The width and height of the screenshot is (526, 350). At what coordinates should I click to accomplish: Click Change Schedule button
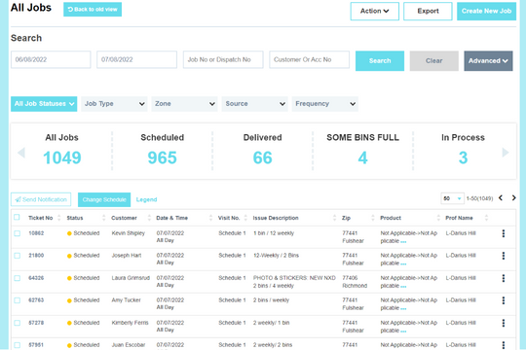coord(104,199)
